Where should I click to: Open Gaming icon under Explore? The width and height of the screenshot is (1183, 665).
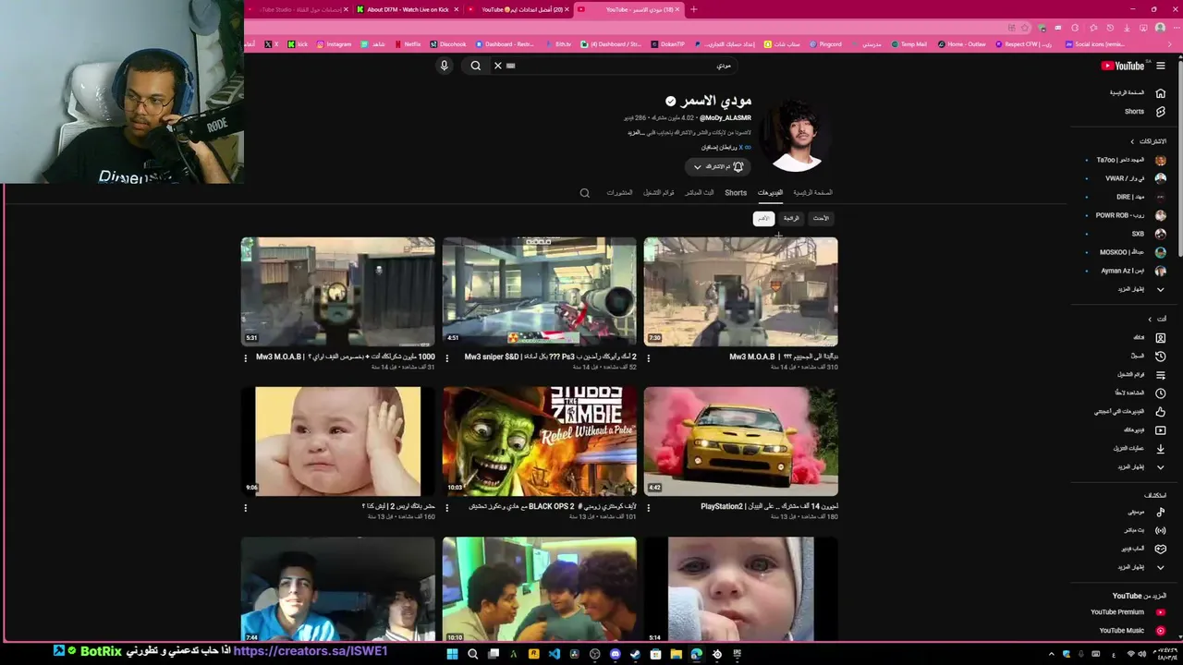coord(1160,549)
